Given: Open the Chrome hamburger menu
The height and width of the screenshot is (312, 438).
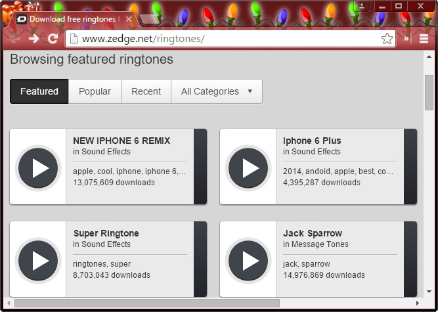Looking at the screenshot, I should coord(424,39).
